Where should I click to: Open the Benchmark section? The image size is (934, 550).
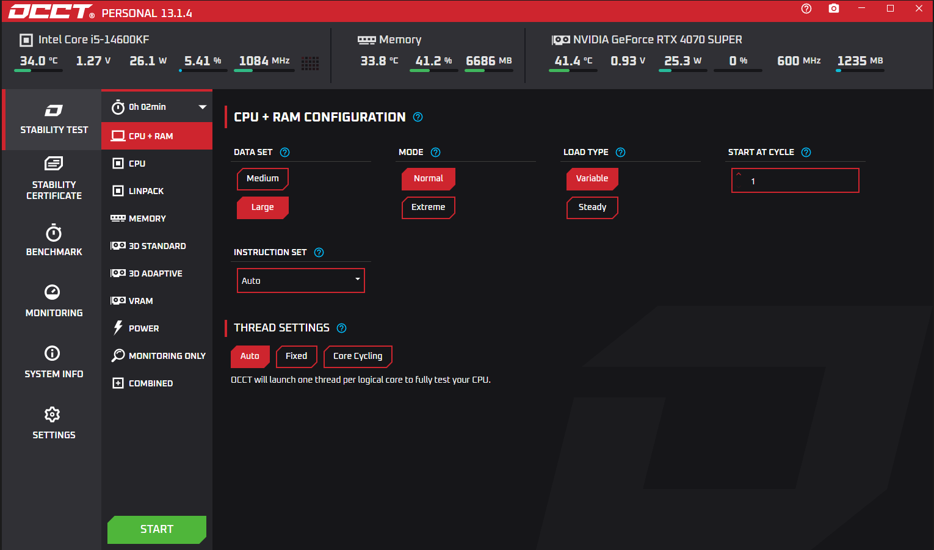pos(54,241)
